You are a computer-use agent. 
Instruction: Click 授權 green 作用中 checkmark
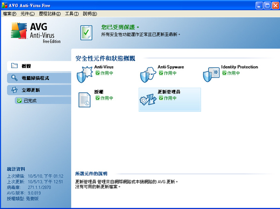point(98,98)
